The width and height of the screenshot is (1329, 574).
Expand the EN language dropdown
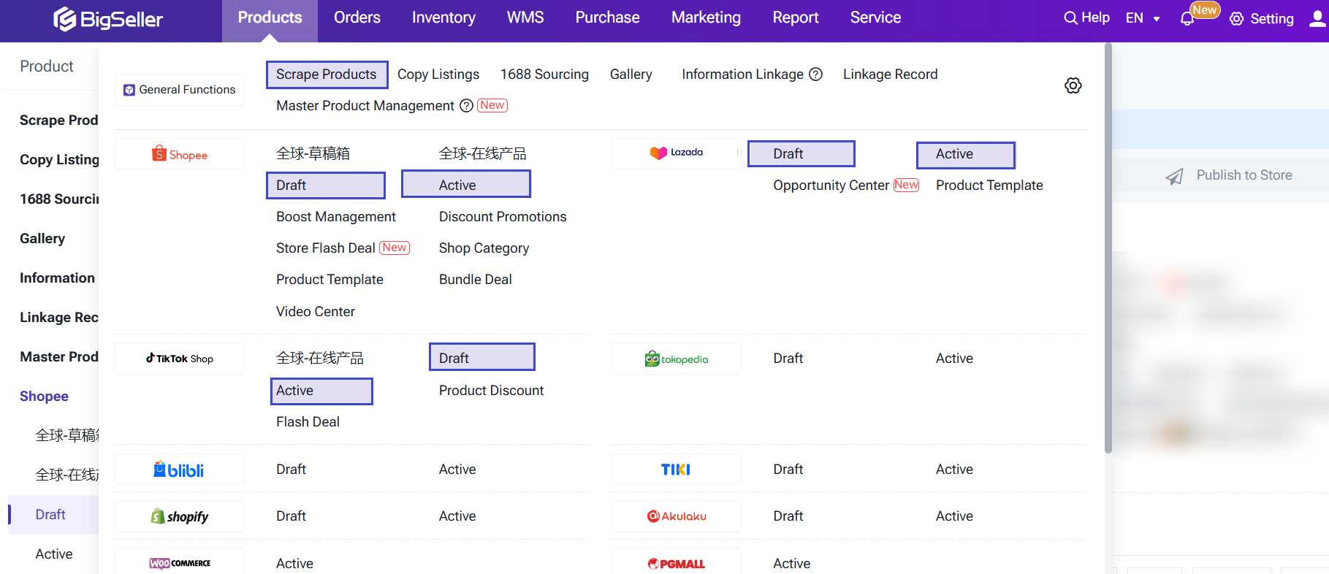(x=1143, y=18)
